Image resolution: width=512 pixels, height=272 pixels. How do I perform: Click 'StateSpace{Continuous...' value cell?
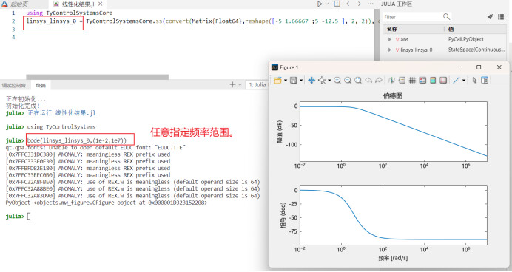click(476, 50)
